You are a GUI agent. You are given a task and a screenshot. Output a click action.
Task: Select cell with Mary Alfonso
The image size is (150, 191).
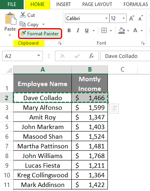click(43, 107)
